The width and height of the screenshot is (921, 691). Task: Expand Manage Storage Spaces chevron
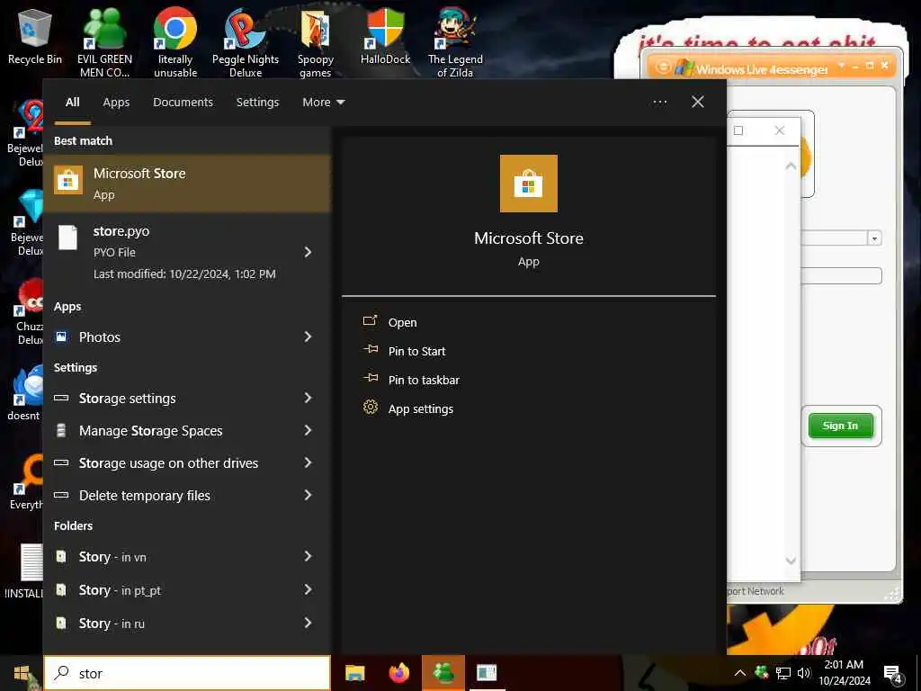tap(308, 431)
